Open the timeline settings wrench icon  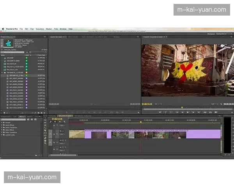click(x=65, y=122)
